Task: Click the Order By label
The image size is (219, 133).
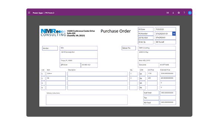Action: point(146,42)
